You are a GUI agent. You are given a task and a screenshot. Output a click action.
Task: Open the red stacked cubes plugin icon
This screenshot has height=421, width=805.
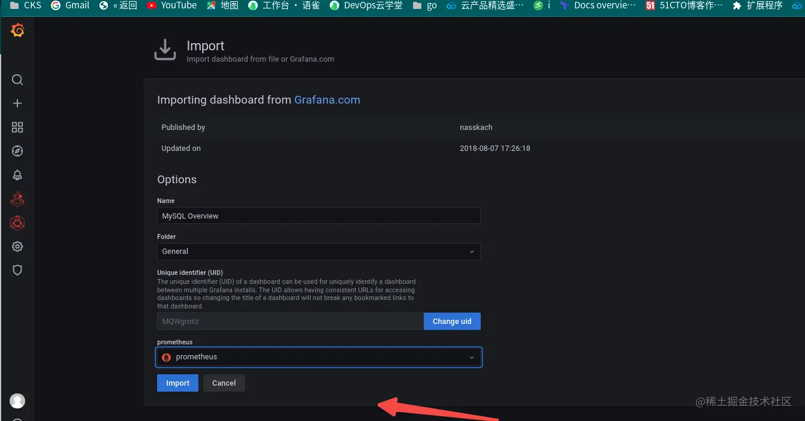click(17, 199)
